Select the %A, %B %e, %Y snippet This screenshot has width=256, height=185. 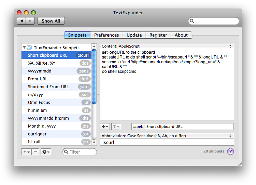coord(56,63)
